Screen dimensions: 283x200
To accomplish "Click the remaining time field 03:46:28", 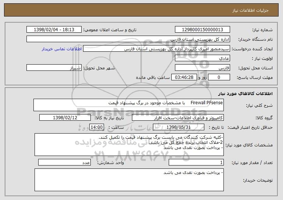I will [184, 77].
